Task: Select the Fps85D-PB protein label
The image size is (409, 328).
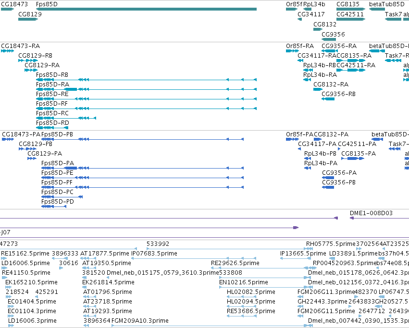Action: coord(57,134)
